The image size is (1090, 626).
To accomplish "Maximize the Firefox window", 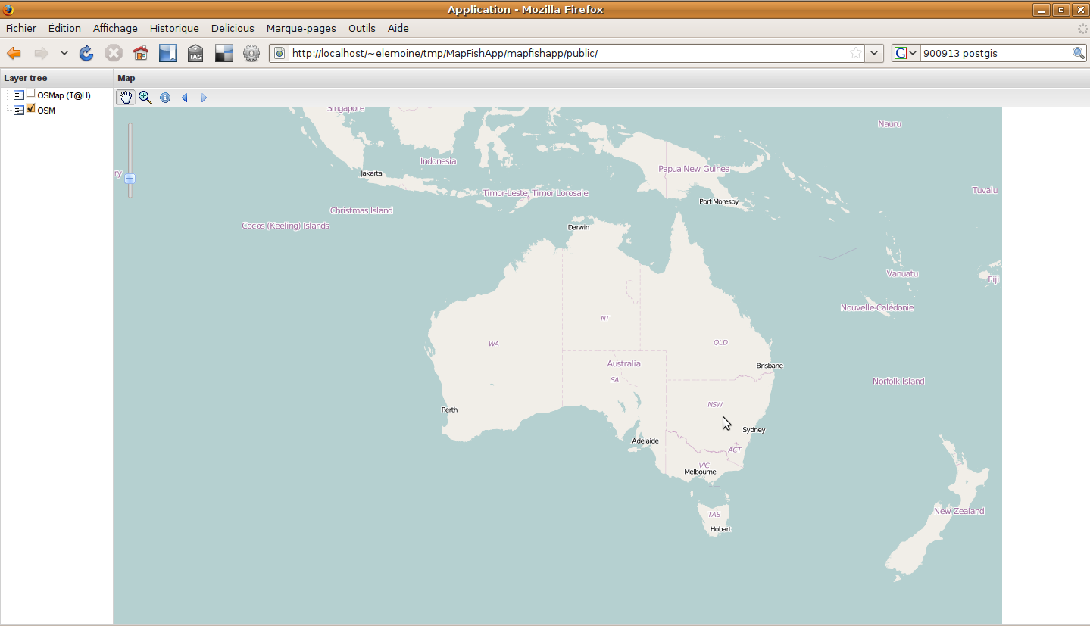I will [x=1061, y=9].
